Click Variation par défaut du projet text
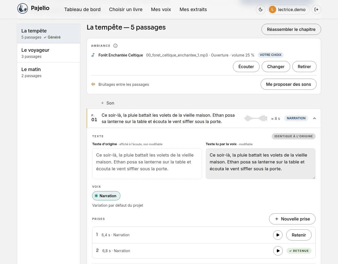Viewport: 338px width, 264px height. 118,205
